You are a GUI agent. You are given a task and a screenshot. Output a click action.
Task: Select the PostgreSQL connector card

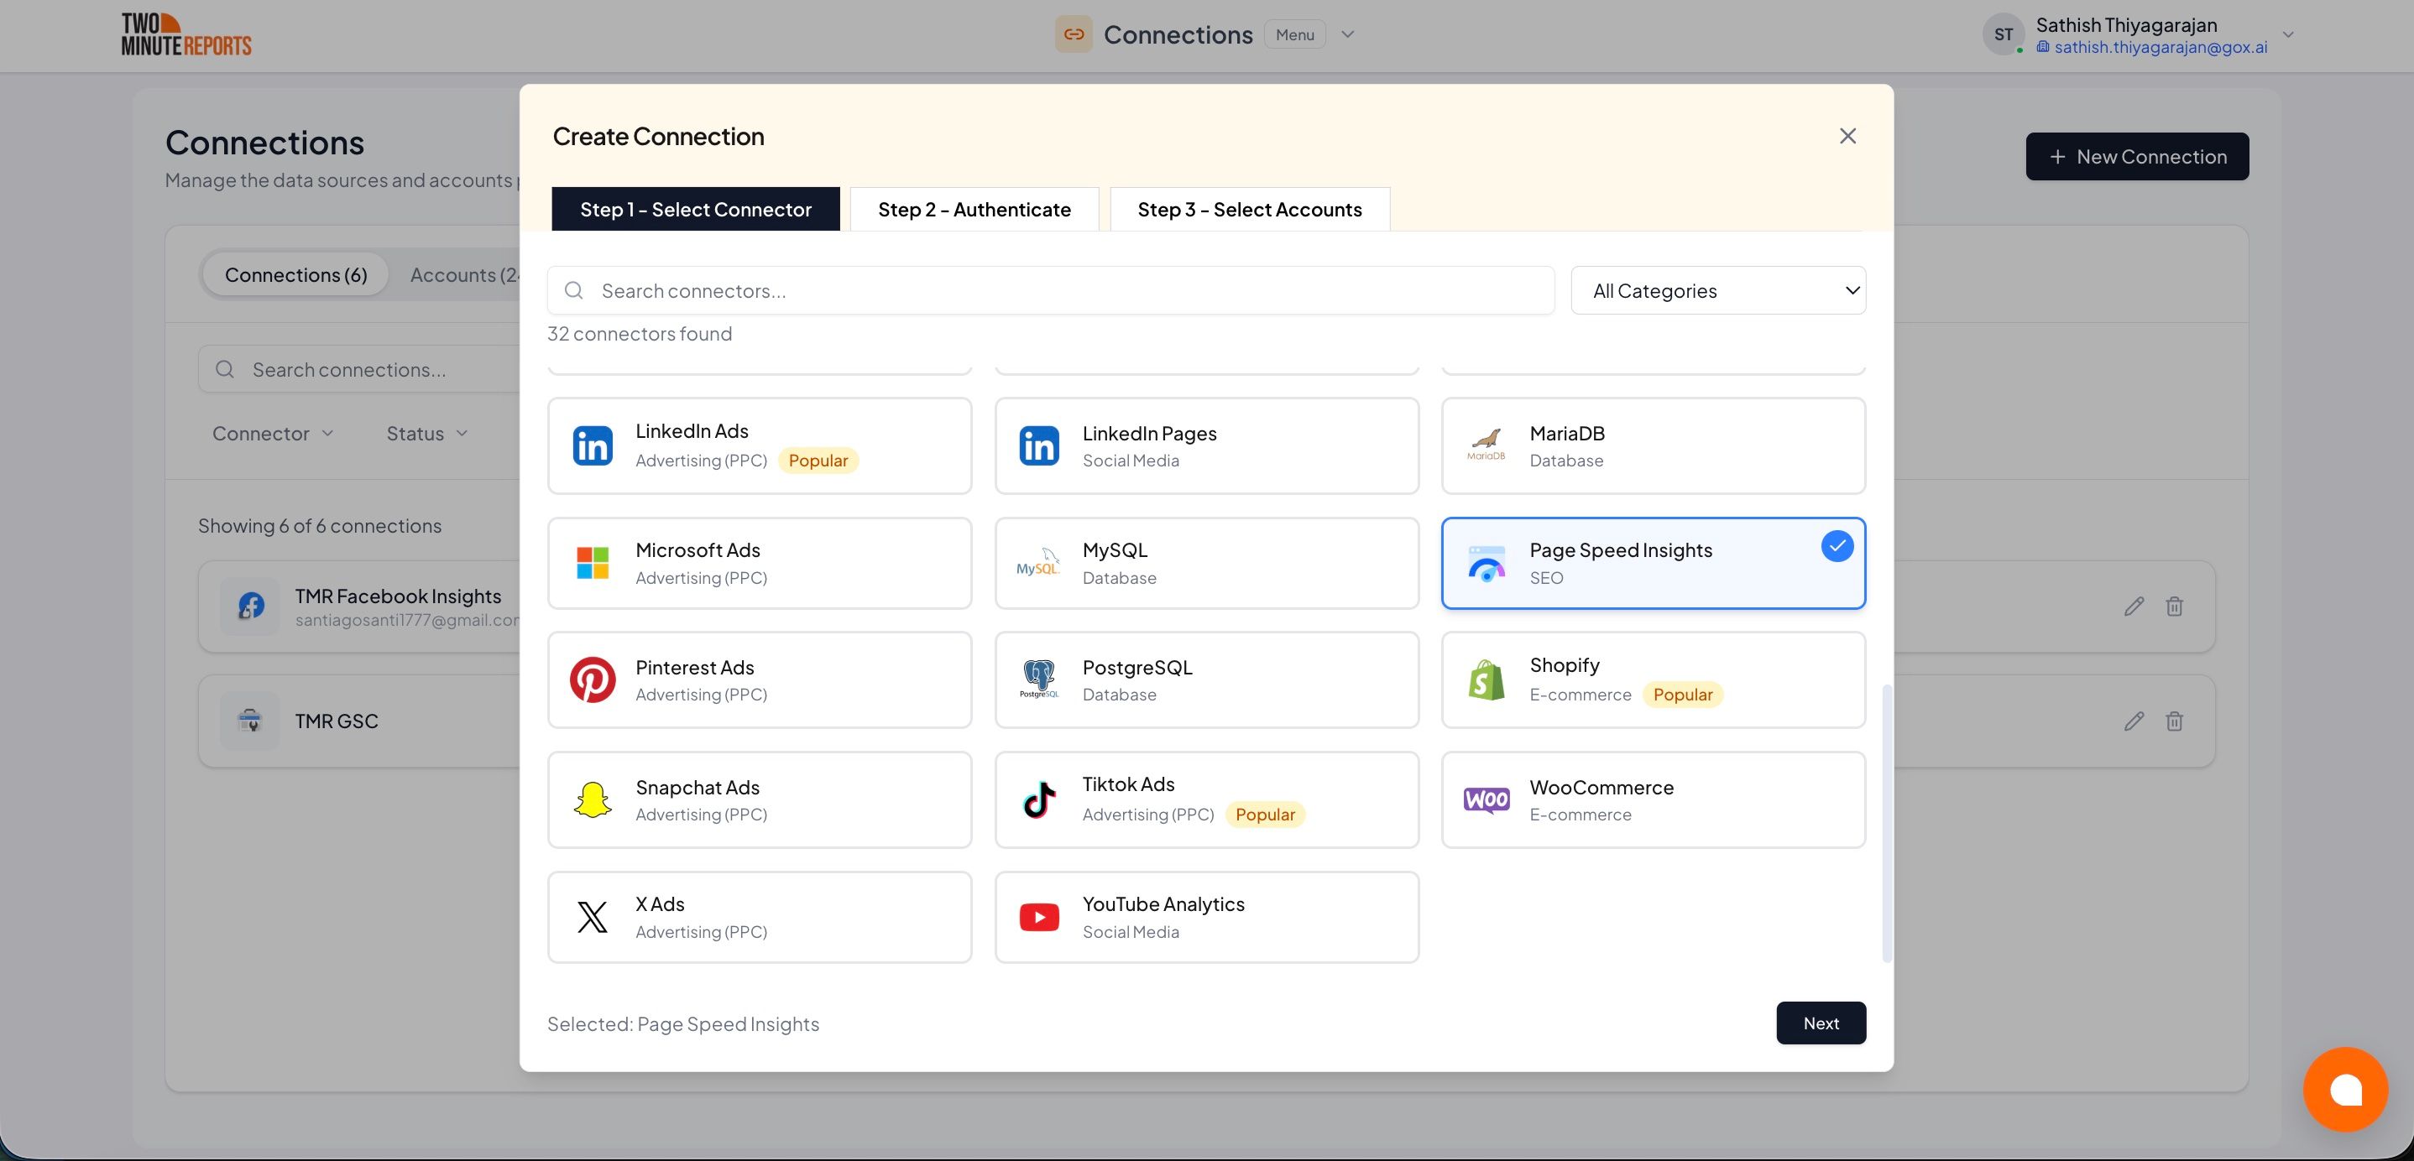click(1206, 679)
